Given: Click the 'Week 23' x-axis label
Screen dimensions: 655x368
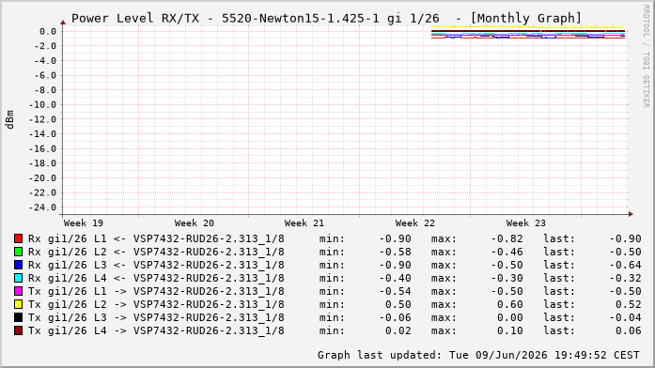Looking at the screenshot, I should (x=526, y=223).
